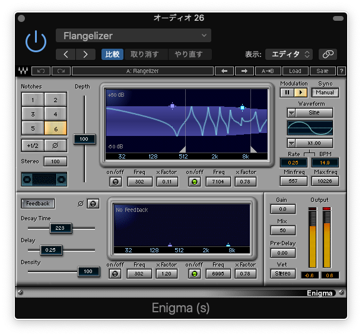
Task: Click the left arrow preset button
Action: (x=224, y=71)
